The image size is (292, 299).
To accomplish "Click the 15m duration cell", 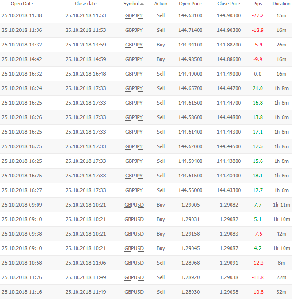I will coord(282,15).
